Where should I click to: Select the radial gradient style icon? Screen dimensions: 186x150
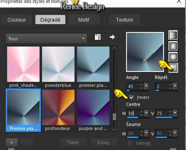click(174, 68)
